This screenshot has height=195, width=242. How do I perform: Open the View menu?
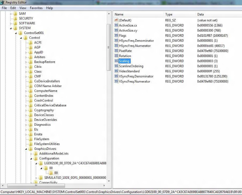pyautogui.click(x=23, y=8)
